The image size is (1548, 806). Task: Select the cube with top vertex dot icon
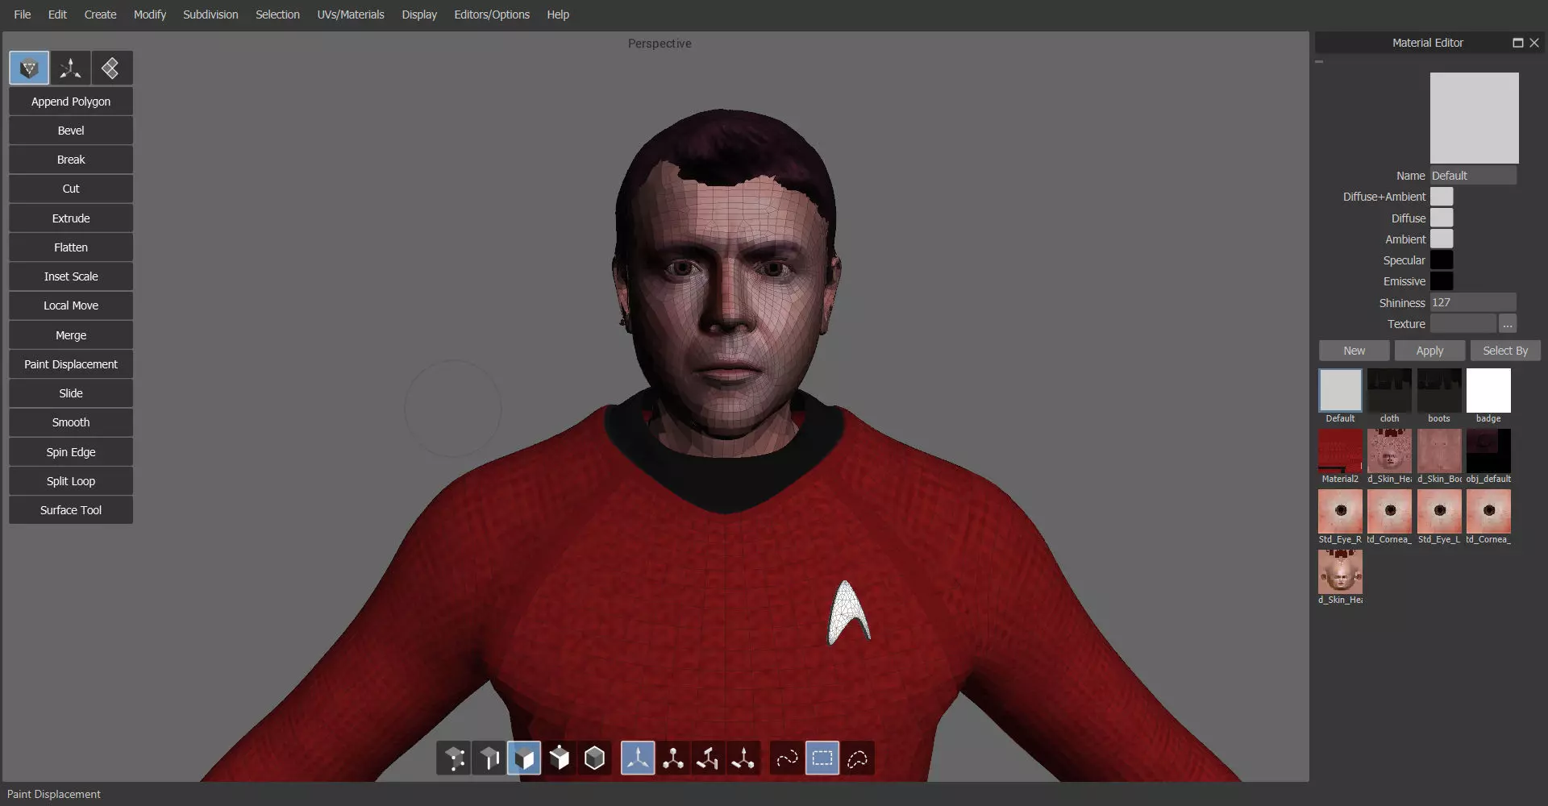(560, 758)
